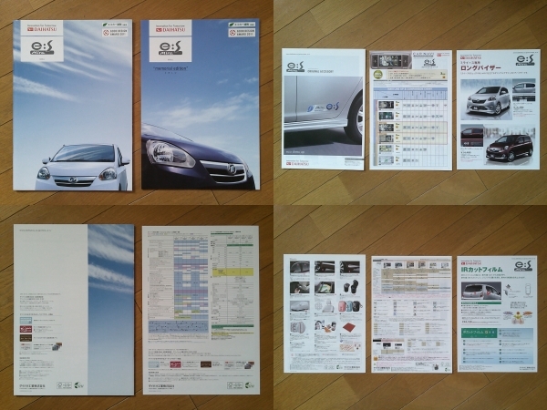Click the IRカットフィルム green heading
Image resolution: width=547 pixels, height=410 pixels.
pyautogui.click(x=481, y=269)
